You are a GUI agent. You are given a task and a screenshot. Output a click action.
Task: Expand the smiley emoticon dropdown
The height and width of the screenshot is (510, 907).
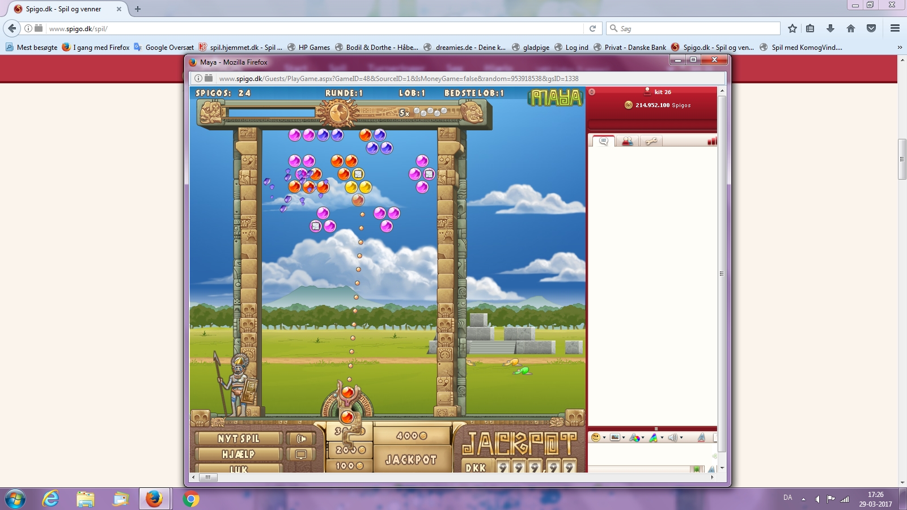coord(604,437)
